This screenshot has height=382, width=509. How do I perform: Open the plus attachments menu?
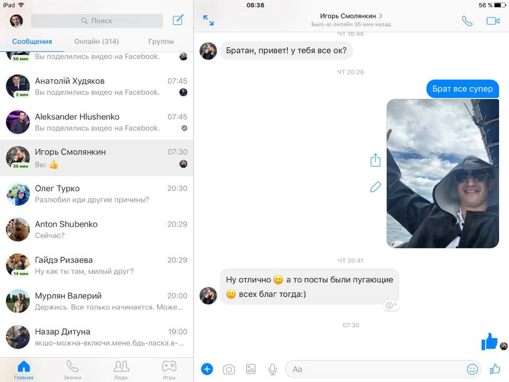(x=207, y=369)
